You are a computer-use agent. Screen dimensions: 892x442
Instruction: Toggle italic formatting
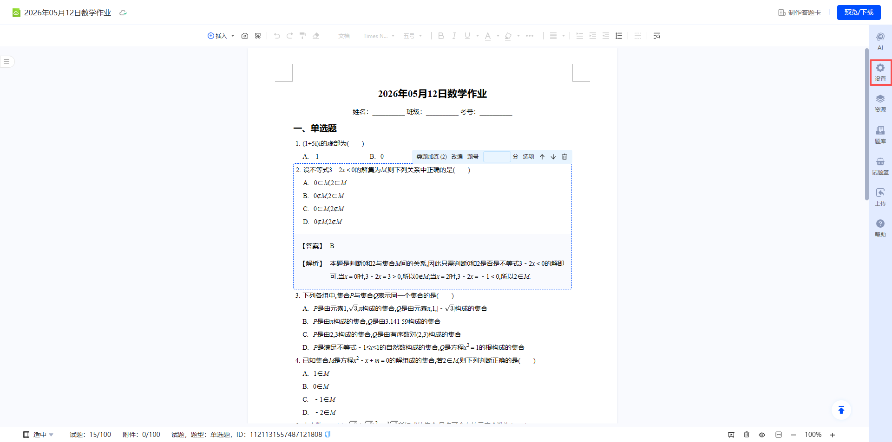pyautogui.click(x=454, y=36)
